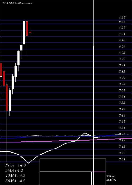Click the 3.25 price axis label

(122, 134)
